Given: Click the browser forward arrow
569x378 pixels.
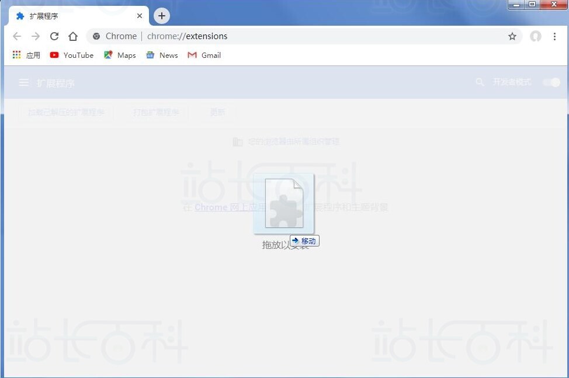Looking at the screenshot, I should (36, 36).
